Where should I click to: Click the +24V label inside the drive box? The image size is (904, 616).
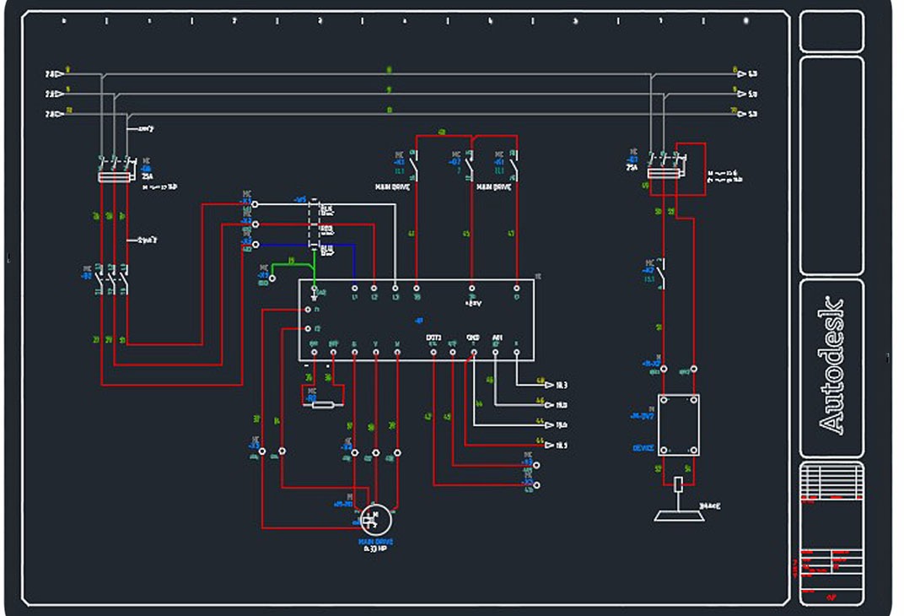473,304
